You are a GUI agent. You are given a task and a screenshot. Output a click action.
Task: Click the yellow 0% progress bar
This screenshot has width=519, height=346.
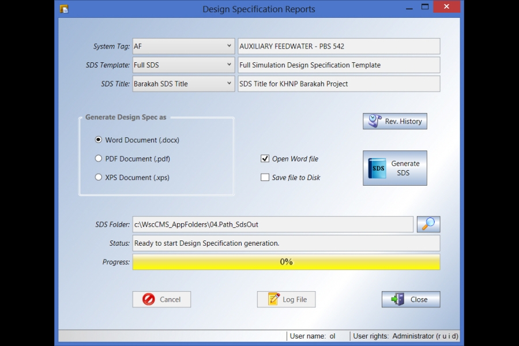click(x=286, y=262)
